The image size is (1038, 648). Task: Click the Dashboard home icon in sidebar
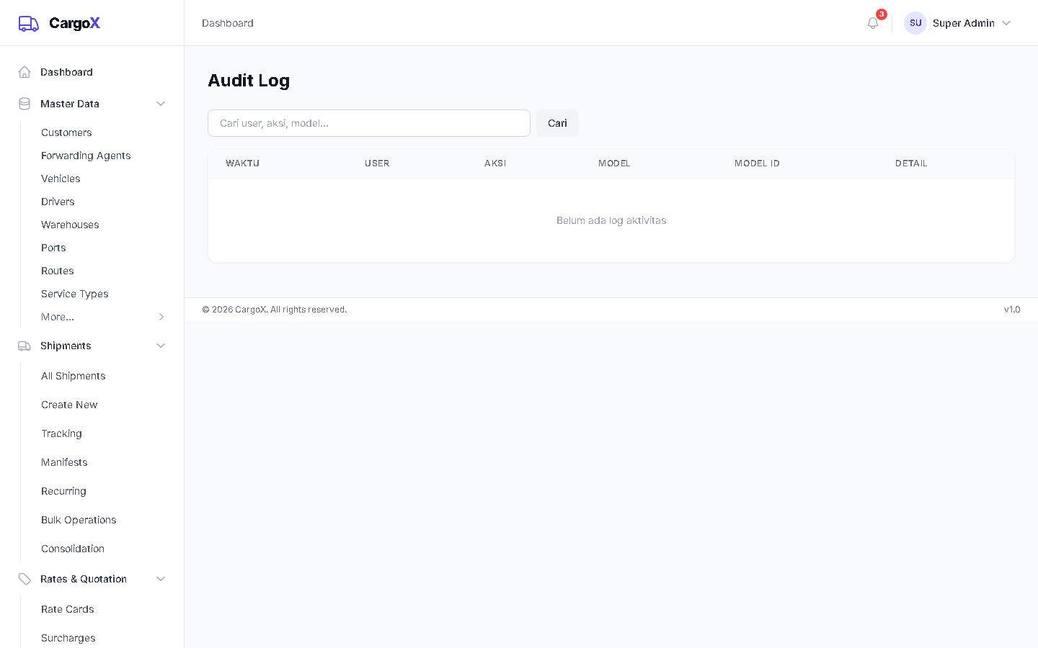tap(25, 72)
